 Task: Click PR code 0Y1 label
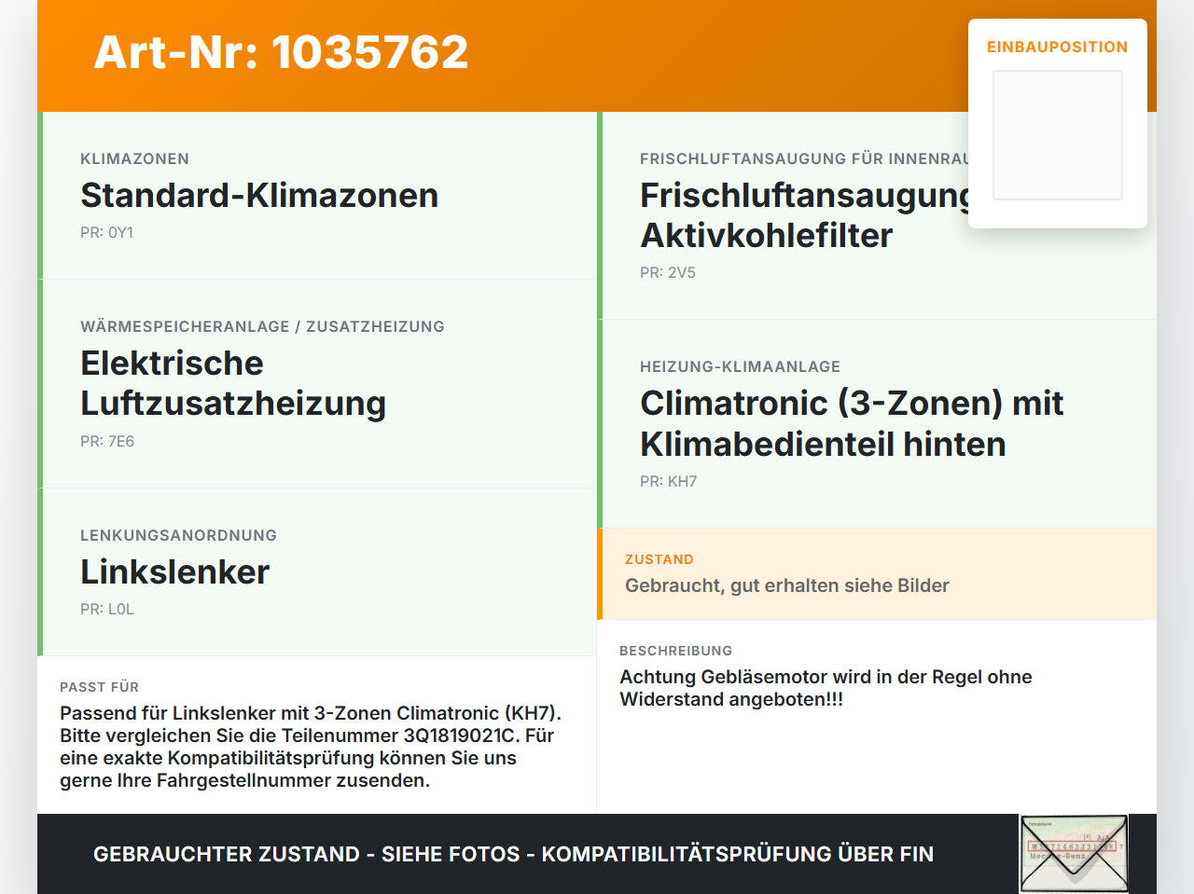(106, 233)
